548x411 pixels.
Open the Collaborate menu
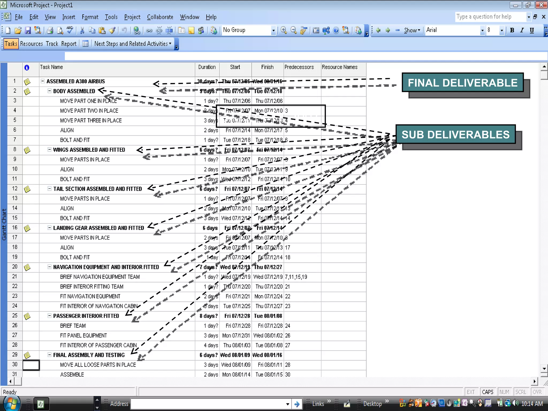click(x=160, y=17)
